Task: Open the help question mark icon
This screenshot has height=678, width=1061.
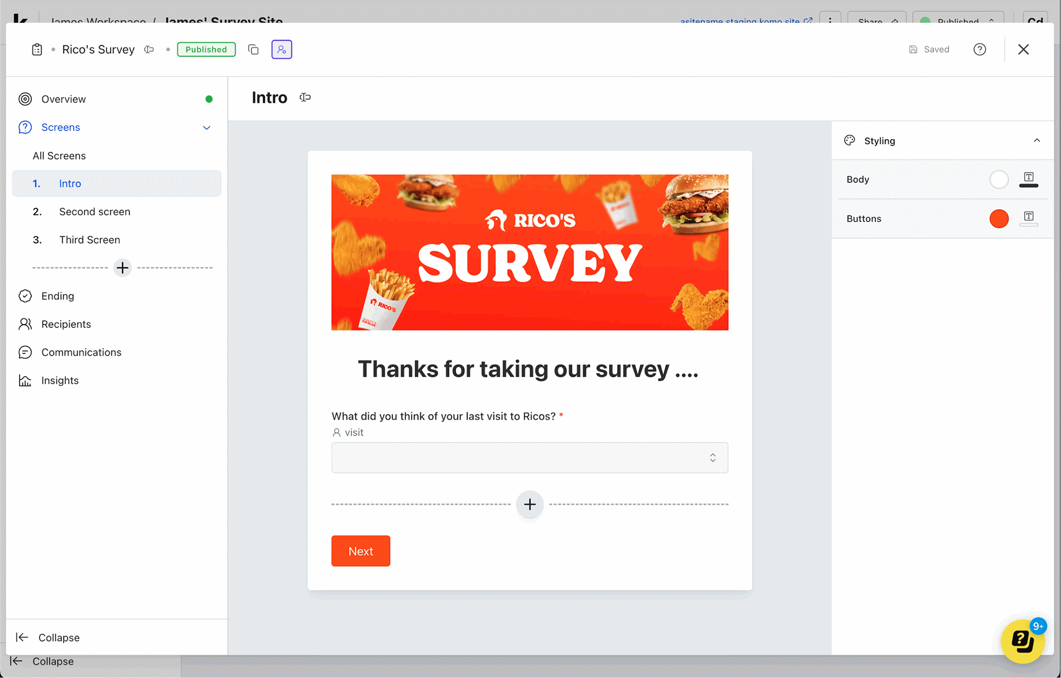Action: [x=980, y=50]
